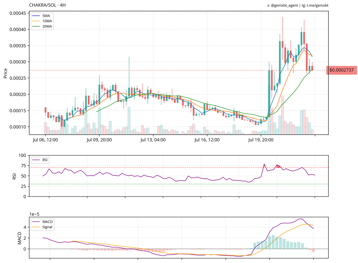Click the 10MA legend entry
Image resolution: width=358 pixels, height=263 pixels.
(x=42, y=21)
